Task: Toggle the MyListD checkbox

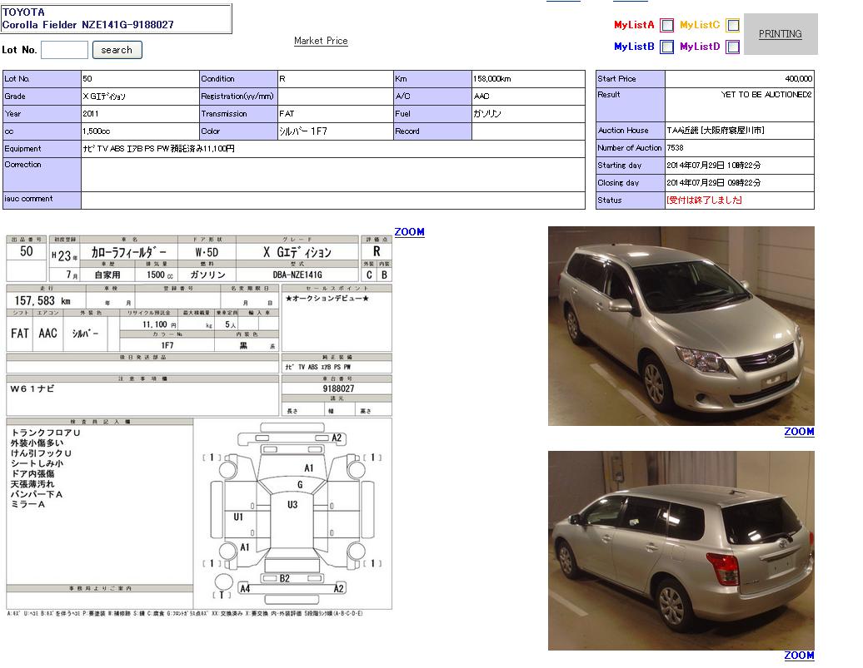Action: (x=732, y=47)
